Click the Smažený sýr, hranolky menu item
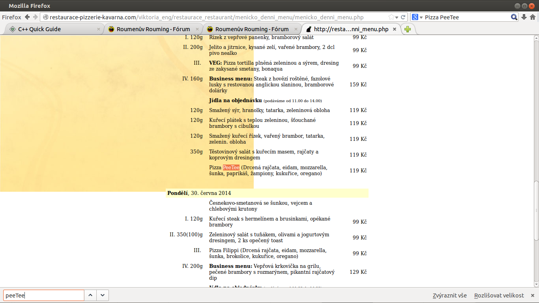The width and height of the screenshot is (539, 303). pyautogui.click(x=269, y=110)
